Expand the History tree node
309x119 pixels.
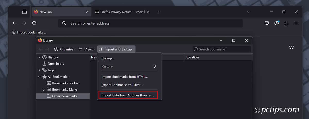pyautogui.click(x=39, y=57)
